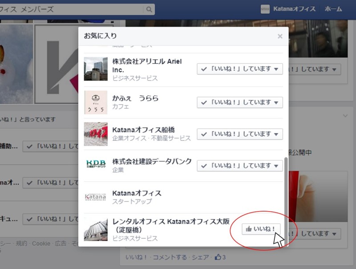Viewport: 356px width, 269px height.
Task: Select お気に入り dialog title text
Action: coord(101,36)
